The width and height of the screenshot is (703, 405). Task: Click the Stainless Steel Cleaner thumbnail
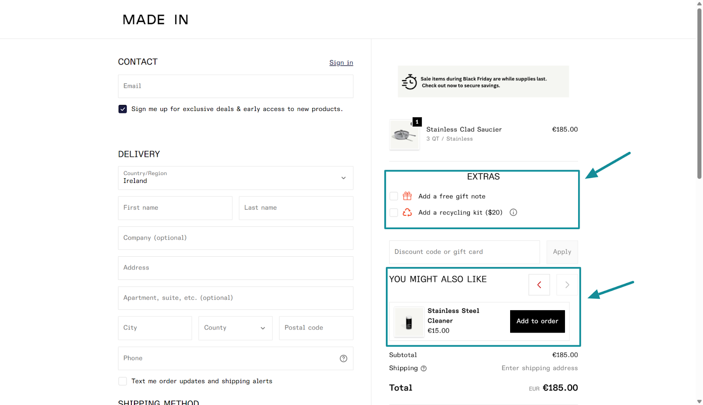click(409, 322)
